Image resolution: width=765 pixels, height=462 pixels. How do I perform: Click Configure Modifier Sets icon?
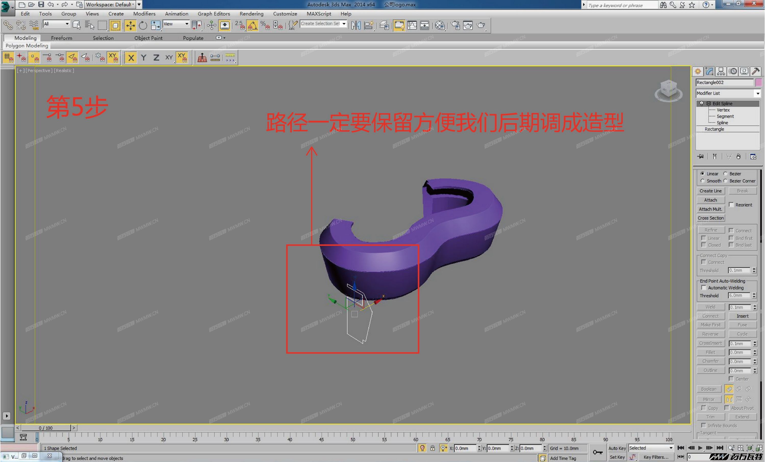coord(753,156)
